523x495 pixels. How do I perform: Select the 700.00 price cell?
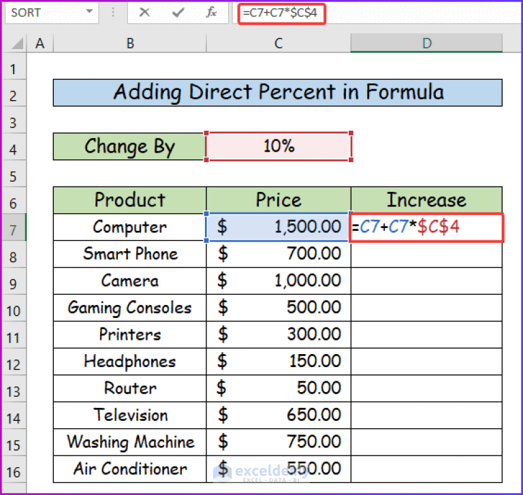(x=279, y=254)
